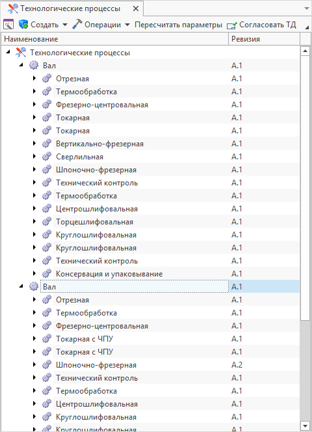Click the Торцешлифовальная gears icon
Image resolution: width=312 pixels, height=432 pixels.
(x=47, y=221)
